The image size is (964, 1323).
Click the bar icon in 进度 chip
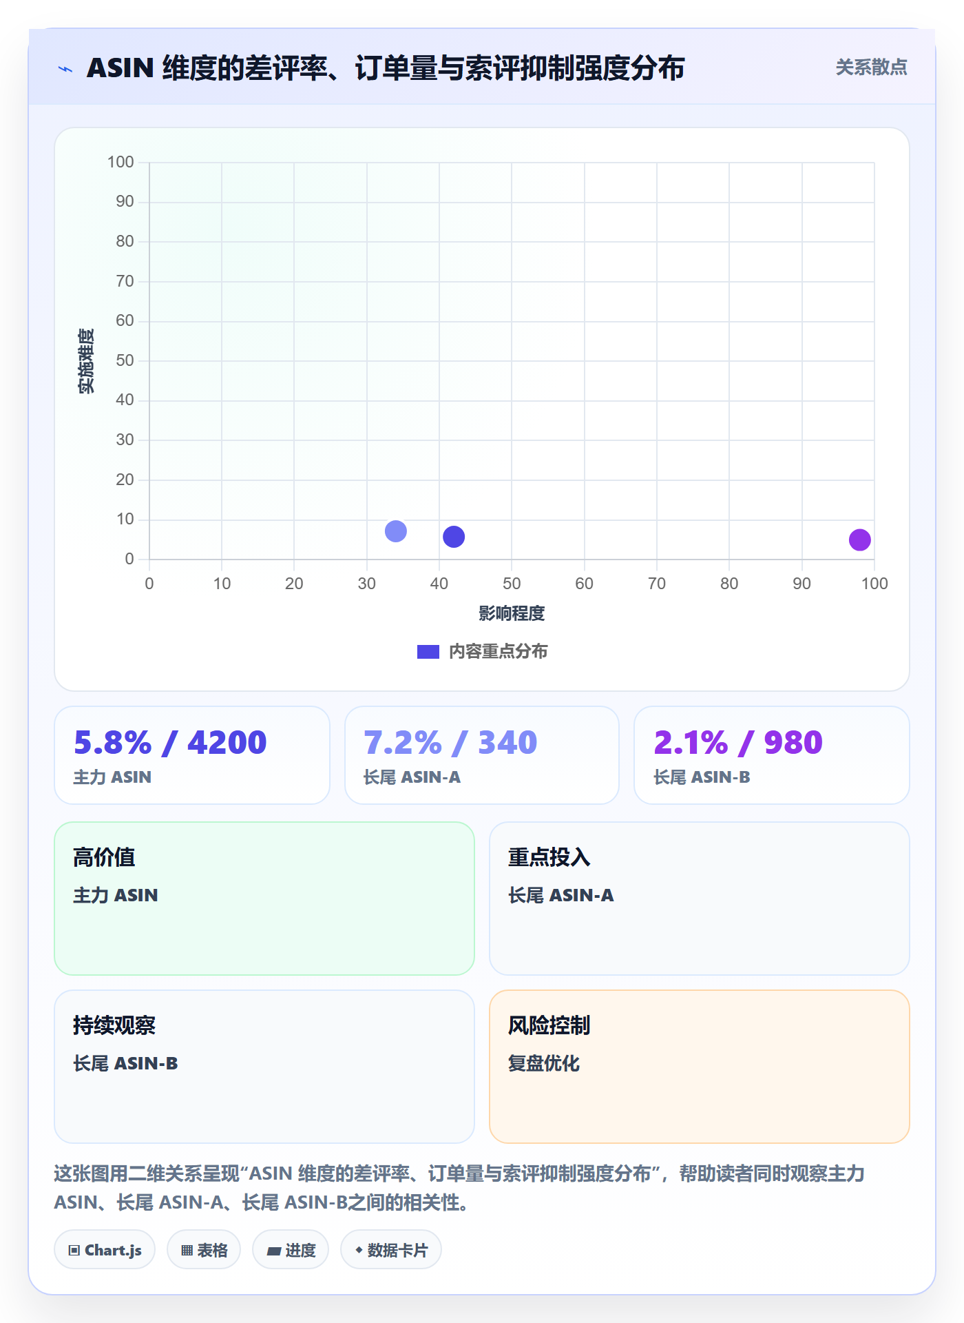click(274, 1251)
